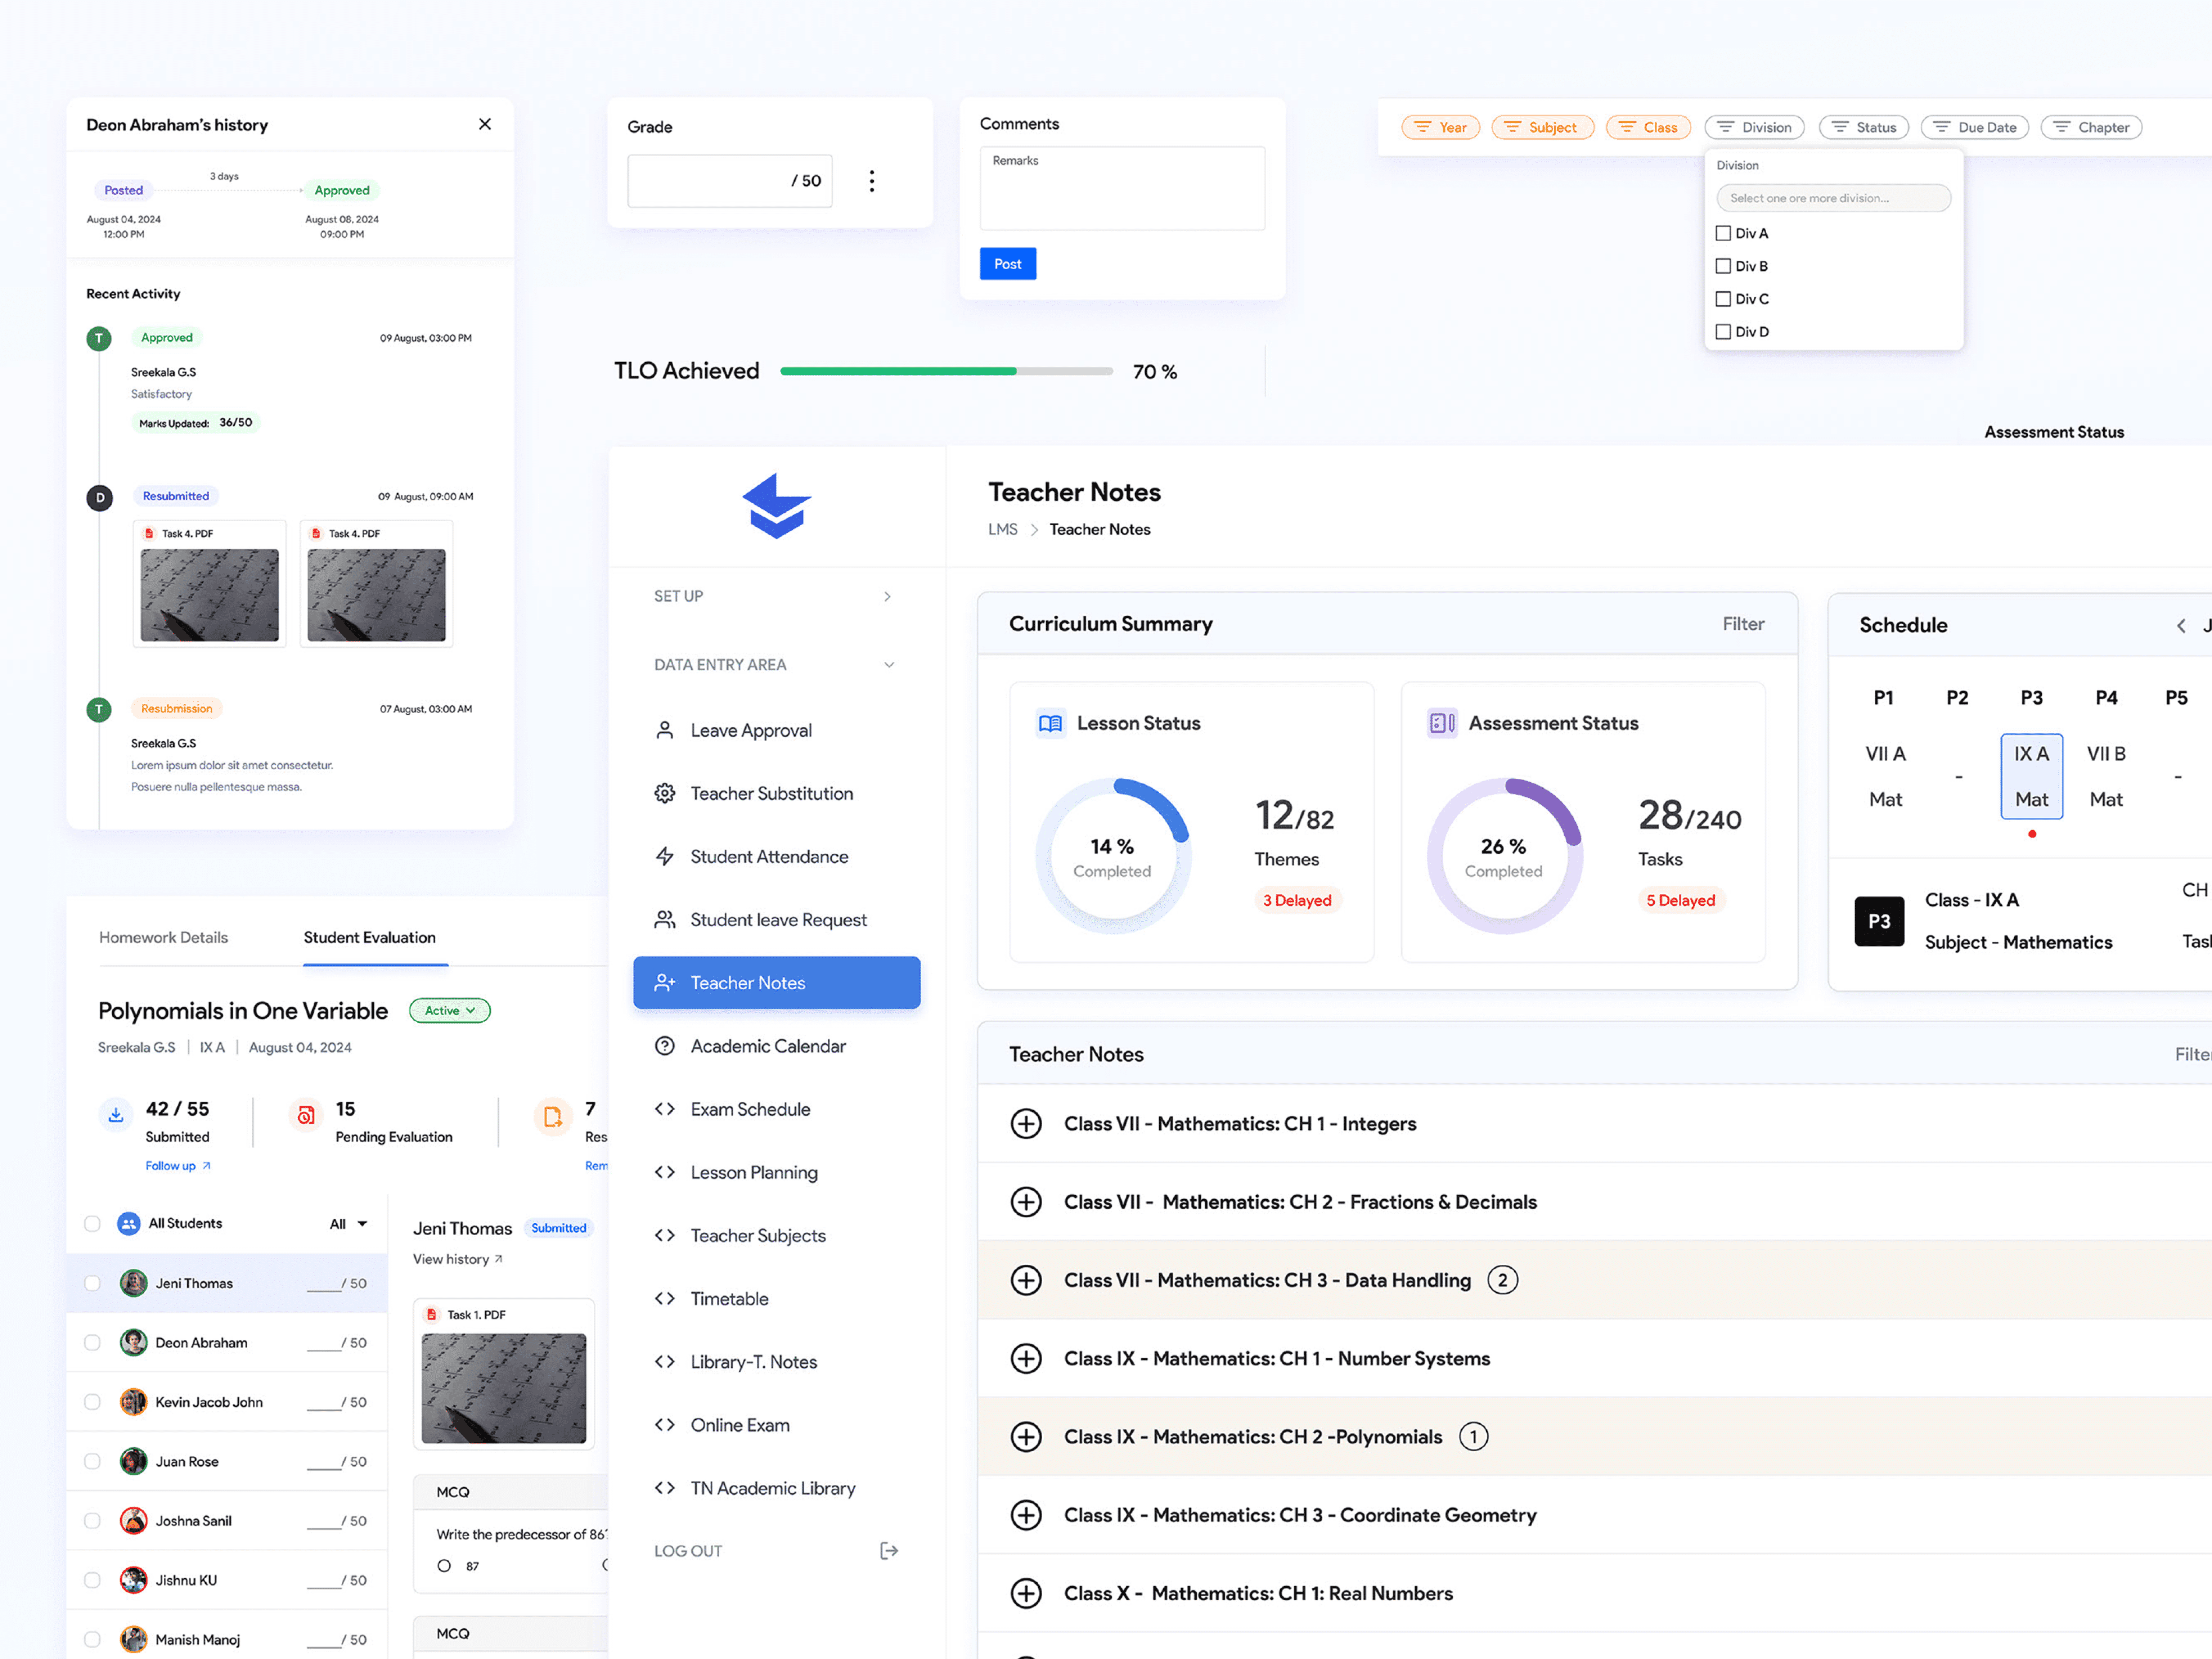This screenshot has height=1659, width=2212.
Task: Click the LMS logo in sidebar
Action: tap(777, 505)
